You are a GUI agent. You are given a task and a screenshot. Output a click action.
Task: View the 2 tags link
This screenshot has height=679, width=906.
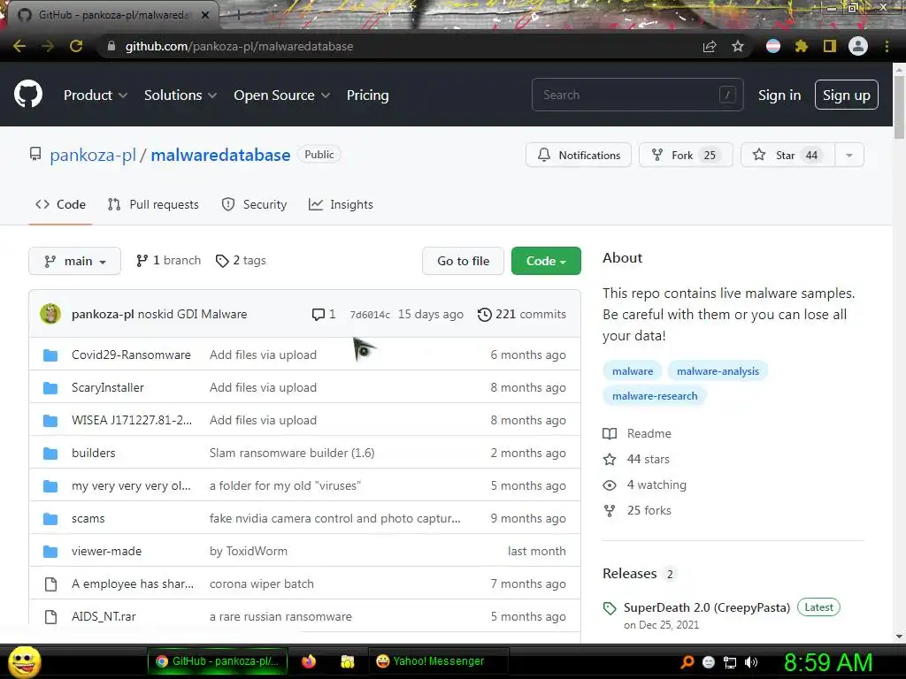[241, 261]
